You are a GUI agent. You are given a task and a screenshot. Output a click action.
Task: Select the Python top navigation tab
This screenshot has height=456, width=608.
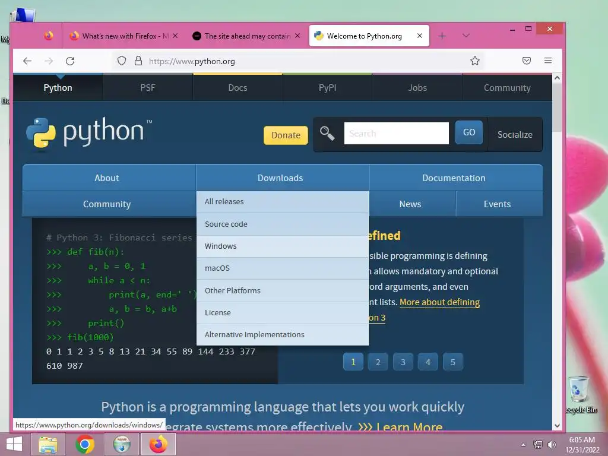58,88
